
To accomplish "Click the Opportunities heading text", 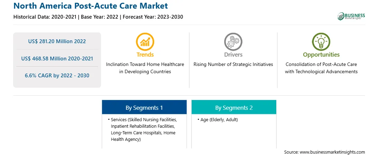I will pyautogui.click(x=321, y=55).
